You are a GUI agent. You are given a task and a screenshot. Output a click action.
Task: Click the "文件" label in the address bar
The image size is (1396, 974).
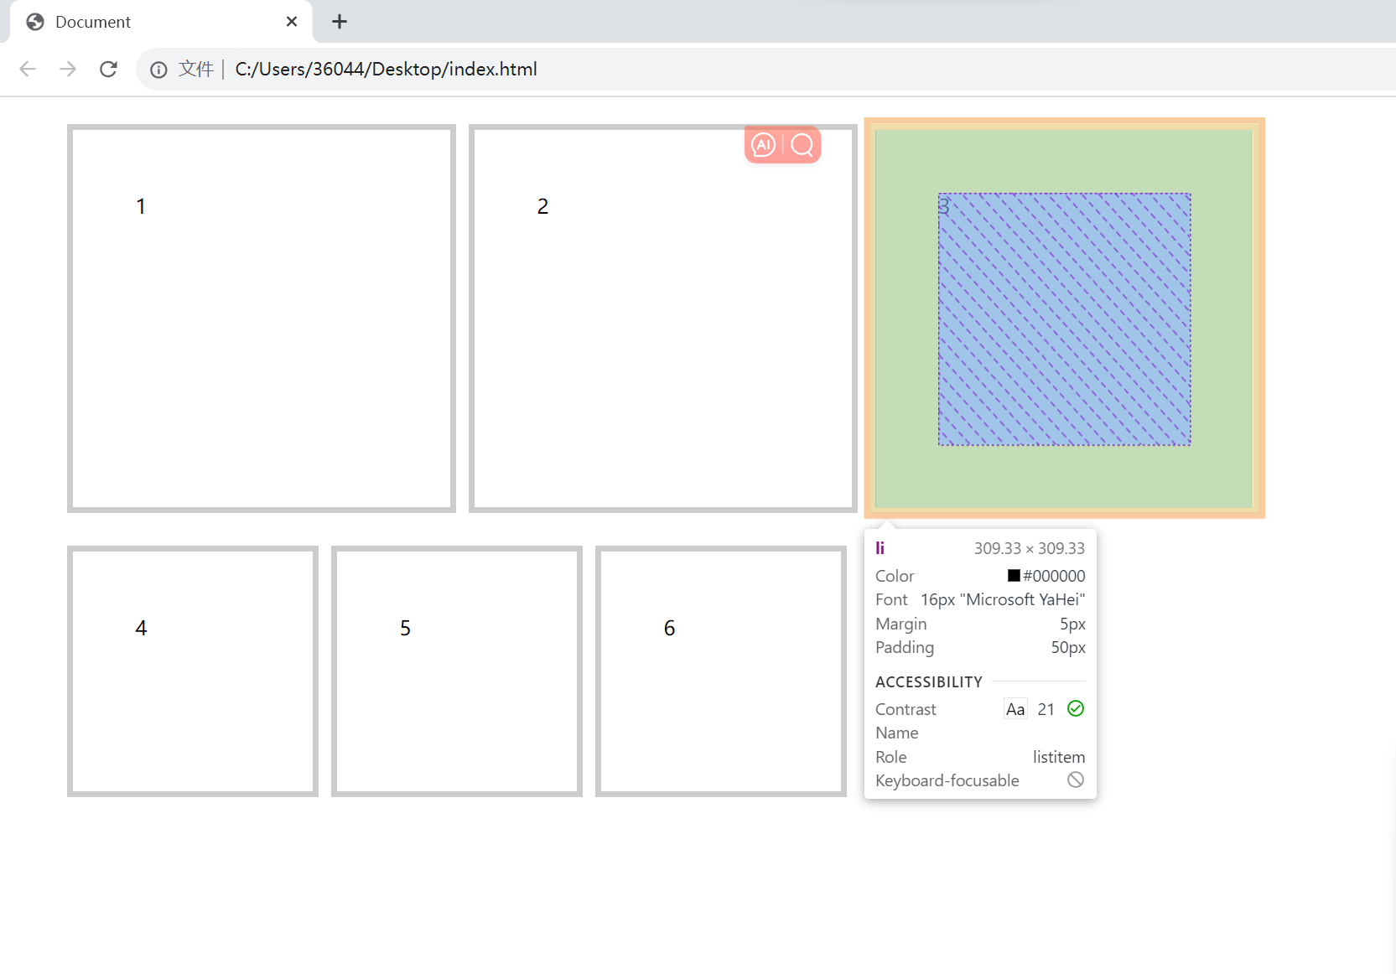[196, 69]
